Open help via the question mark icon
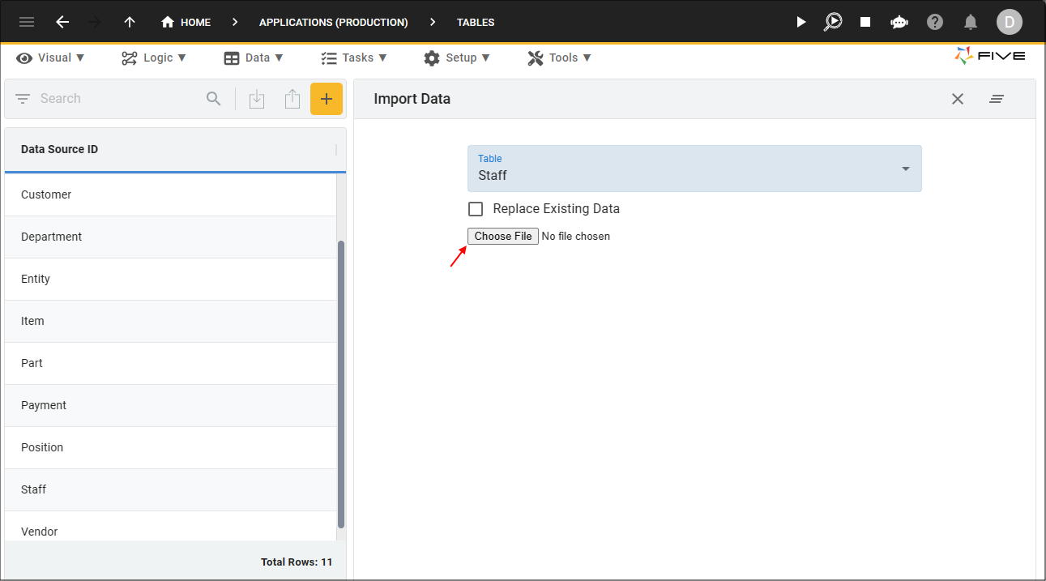 [935, 22]
